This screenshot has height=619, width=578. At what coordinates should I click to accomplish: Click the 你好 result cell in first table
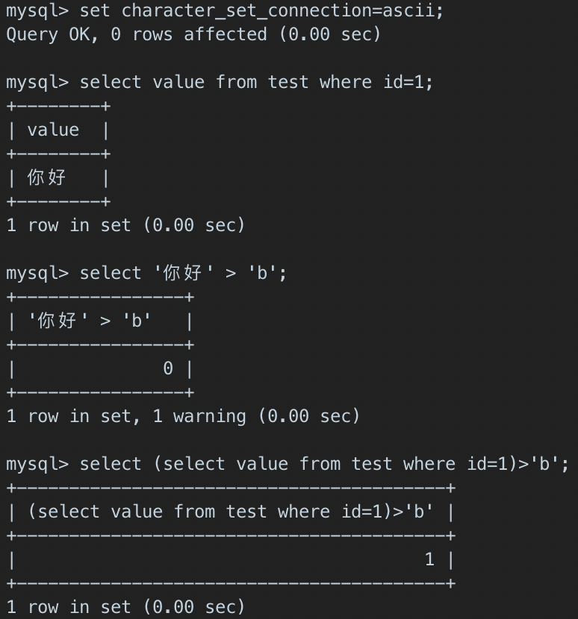(47, 177)
